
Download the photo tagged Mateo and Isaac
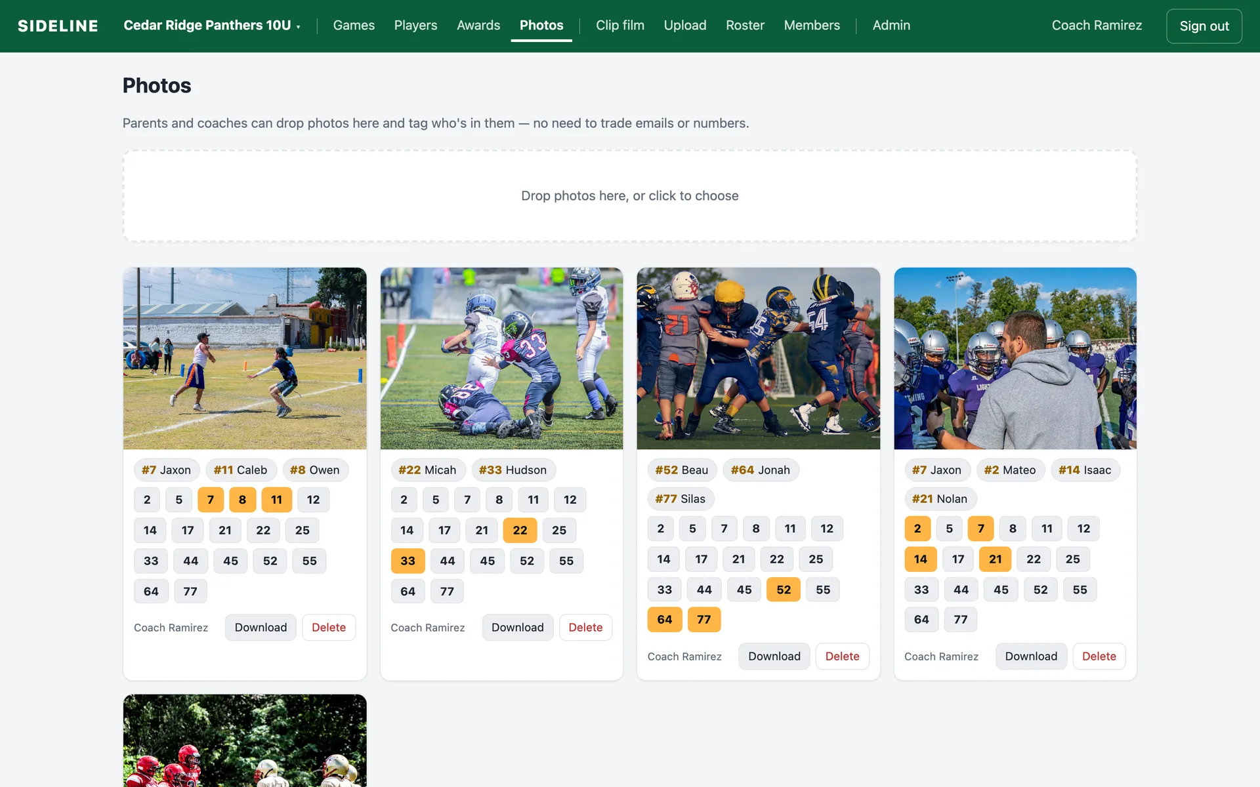click(1031, 656)
